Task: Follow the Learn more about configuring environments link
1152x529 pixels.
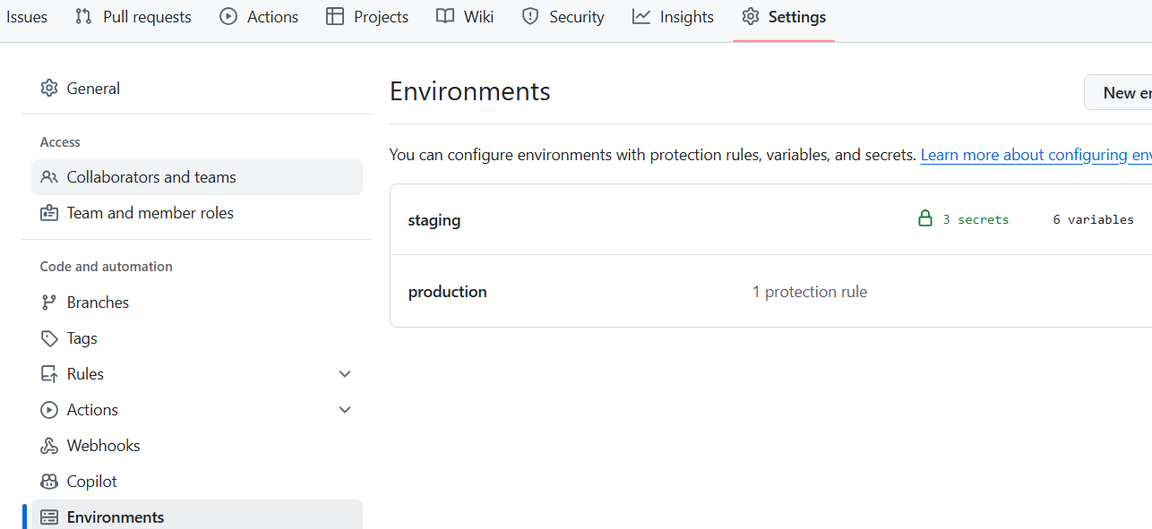Action: [x=1036, y=155]
